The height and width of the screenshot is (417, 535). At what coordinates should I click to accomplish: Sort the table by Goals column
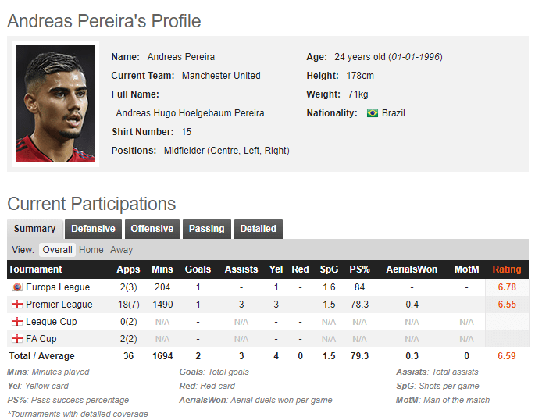click(198, 269)
